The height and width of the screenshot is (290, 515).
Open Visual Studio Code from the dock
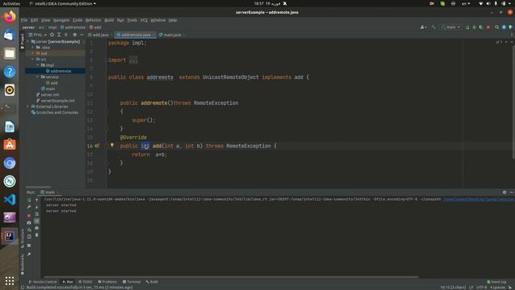tap(10, 200)
